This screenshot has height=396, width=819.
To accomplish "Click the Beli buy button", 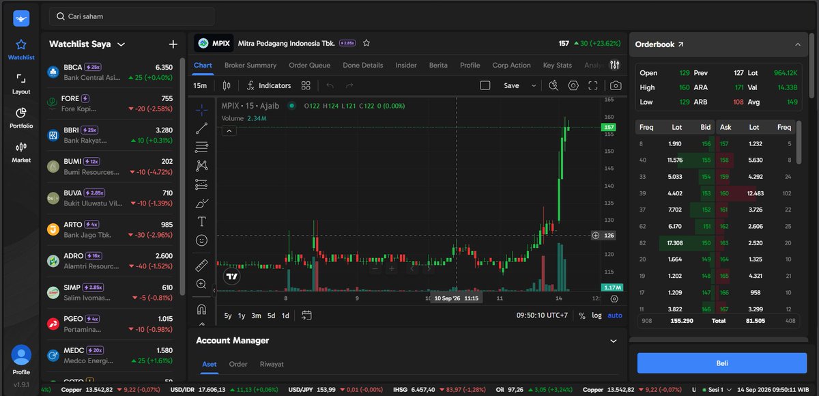I will click(722, 363).
